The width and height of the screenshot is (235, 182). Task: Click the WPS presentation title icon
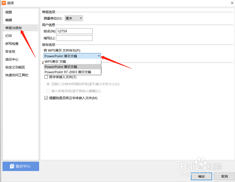(4, 3)
